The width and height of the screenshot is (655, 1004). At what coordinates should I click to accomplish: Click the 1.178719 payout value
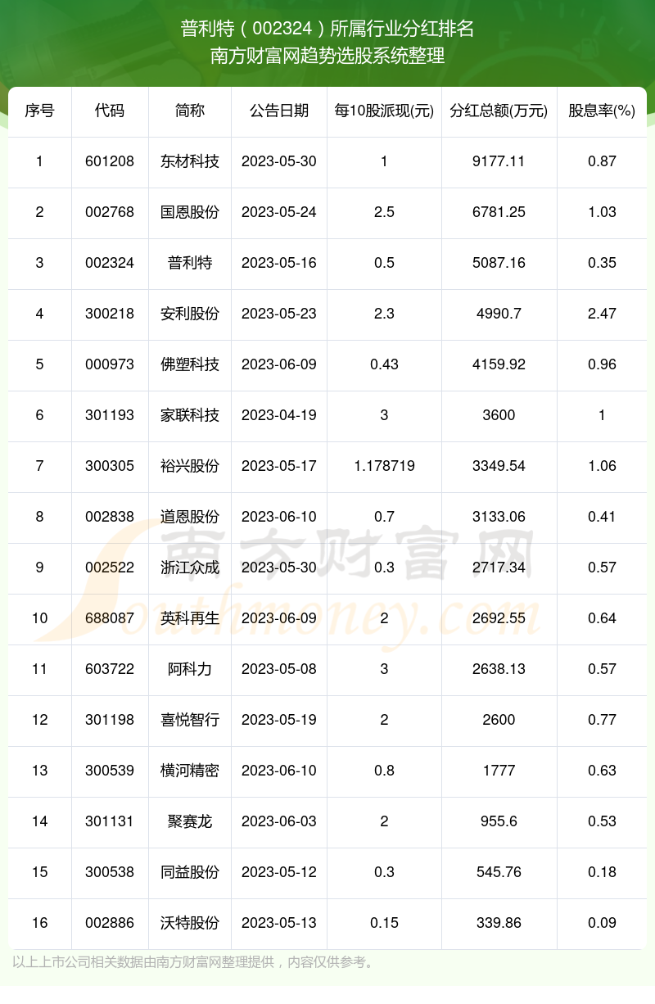[384, 466]
